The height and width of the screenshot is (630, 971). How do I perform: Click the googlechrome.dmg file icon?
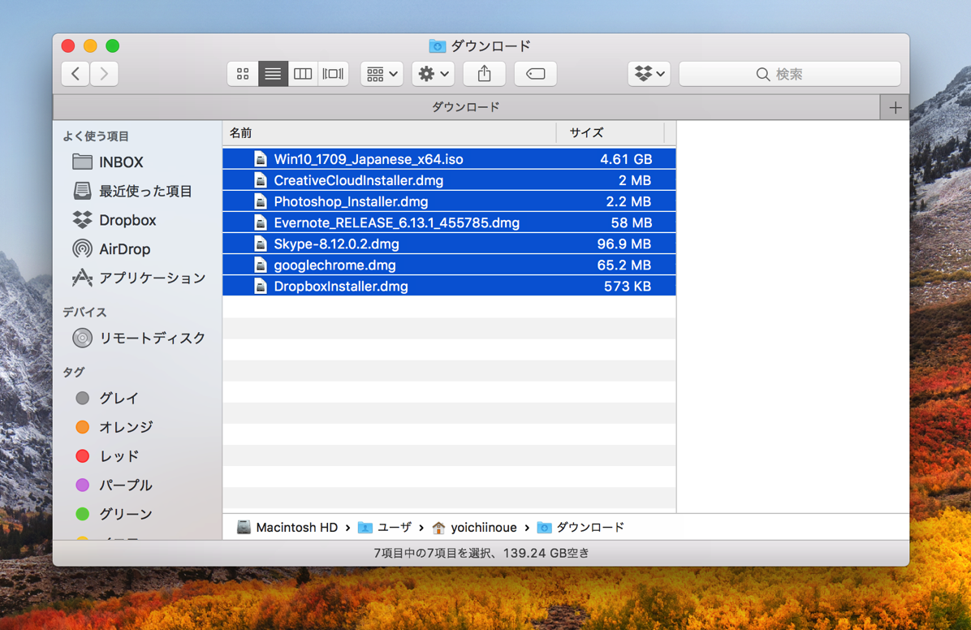point(261,265)
